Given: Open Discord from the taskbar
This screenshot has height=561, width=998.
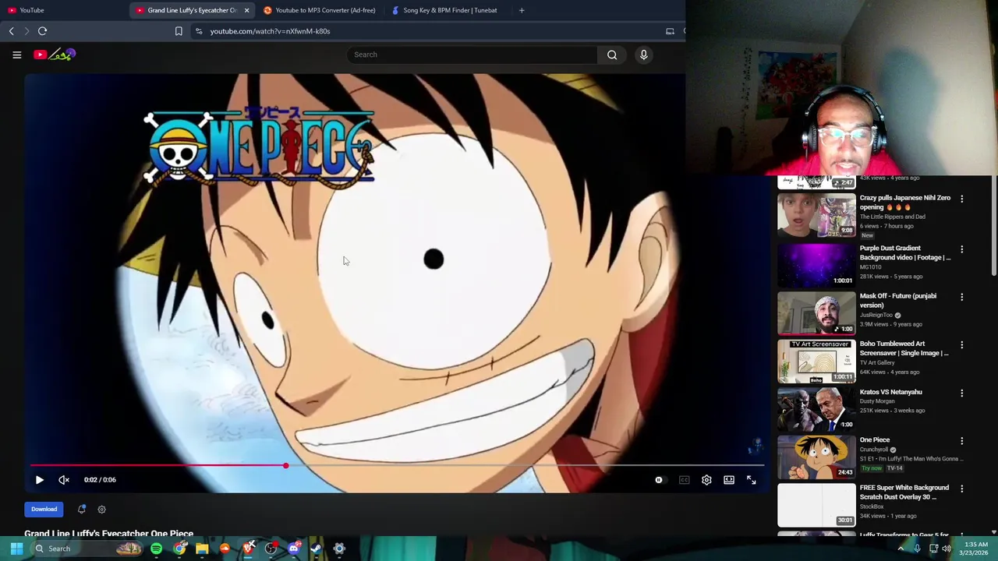Looking at the screenshot, I should click(294, 549).
